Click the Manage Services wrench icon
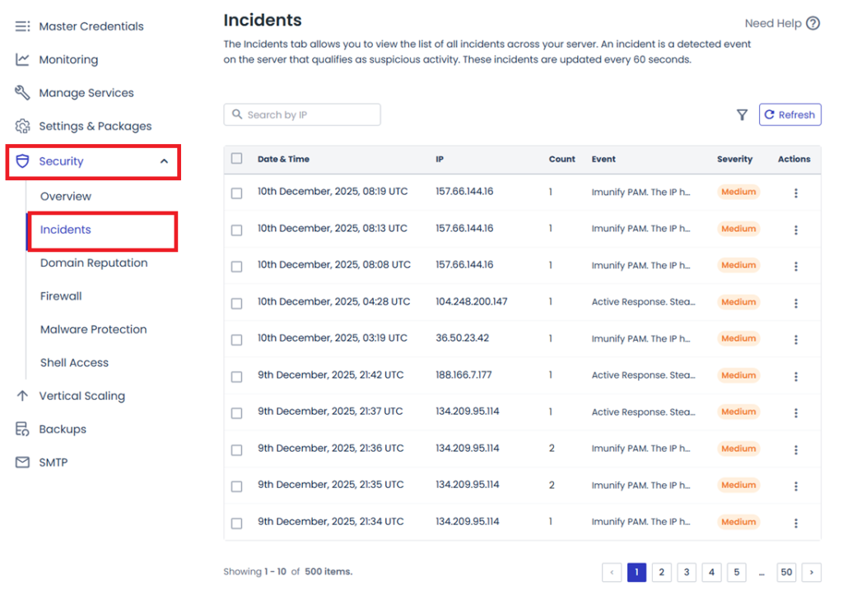This screenshot has height=595, width=843. point(22,93)
